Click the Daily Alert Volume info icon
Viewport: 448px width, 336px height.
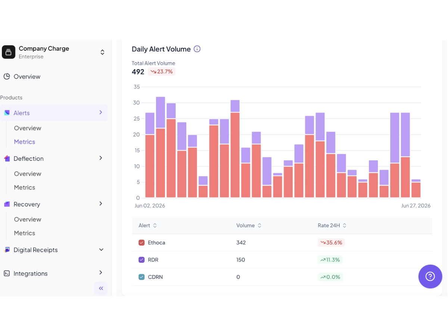(x=197, y=49)
